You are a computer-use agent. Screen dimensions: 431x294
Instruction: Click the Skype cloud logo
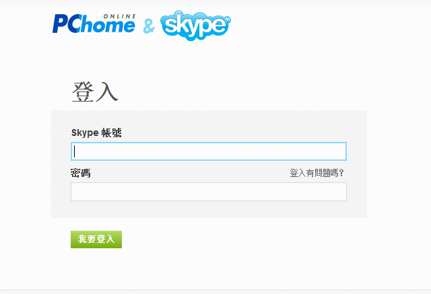195,26
